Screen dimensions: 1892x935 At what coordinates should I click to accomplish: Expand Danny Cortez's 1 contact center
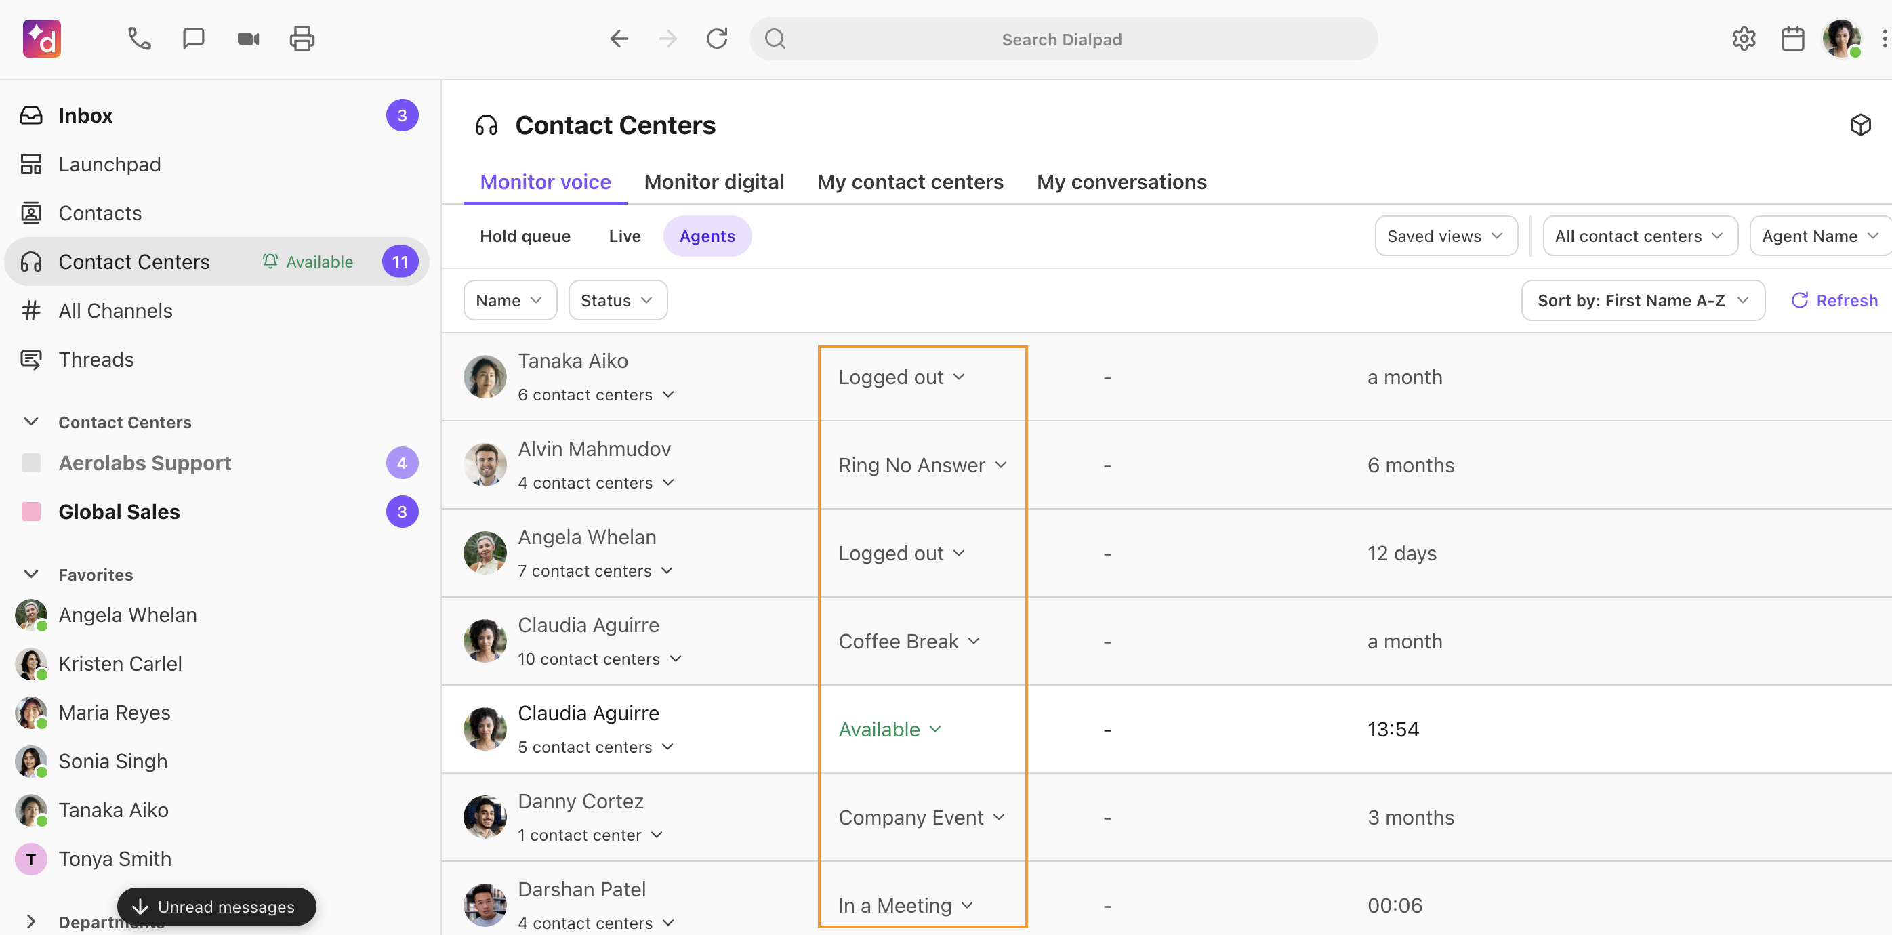tap(590, 835)
